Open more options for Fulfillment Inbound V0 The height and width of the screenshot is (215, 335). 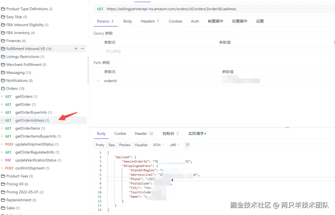tap(82, 49)
